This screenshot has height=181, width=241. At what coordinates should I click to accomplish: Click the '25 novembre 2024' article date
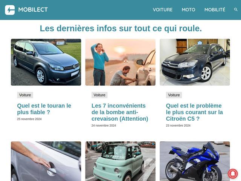point(29,119)
